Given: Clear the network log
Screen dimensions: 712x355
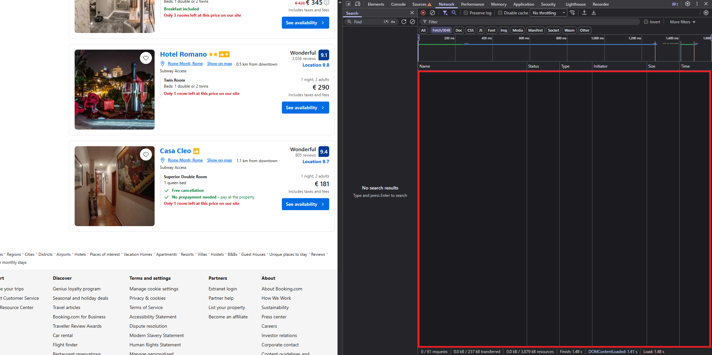Looking at the screenshot, I should (x=432, y=13).
